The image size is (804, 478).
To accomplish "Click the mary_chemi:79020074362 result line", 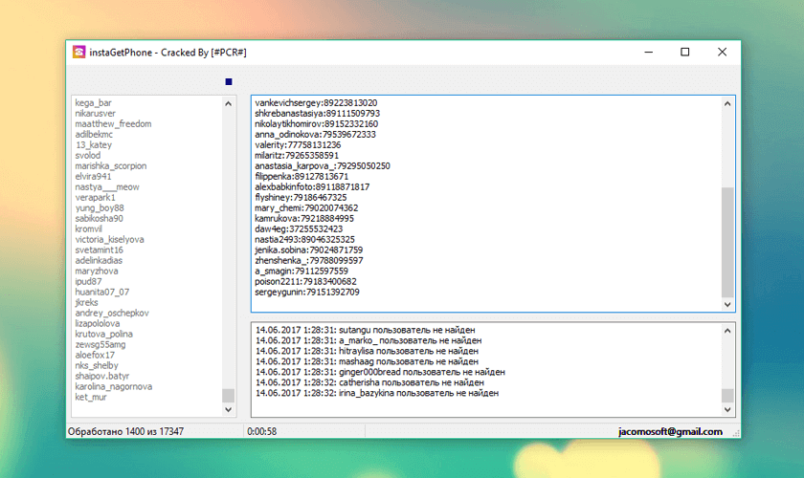I will pyautogui.click(x=306, y=208).
